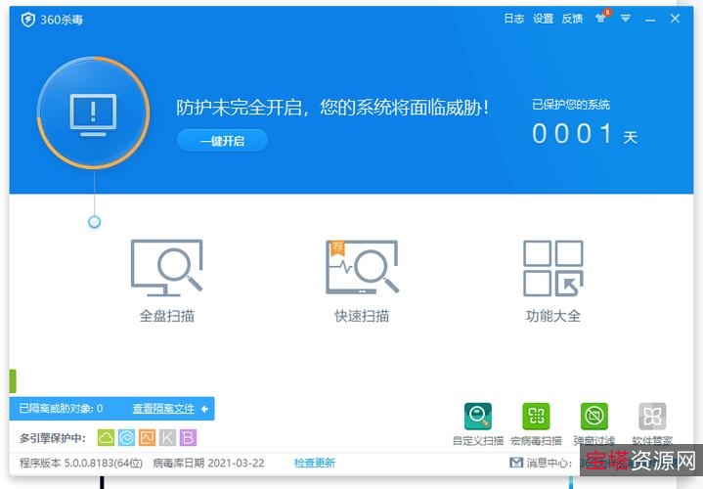Start 快速扫描 quick scan
Viewport: 703px width, 489px height.
click(x=362, y=281)
